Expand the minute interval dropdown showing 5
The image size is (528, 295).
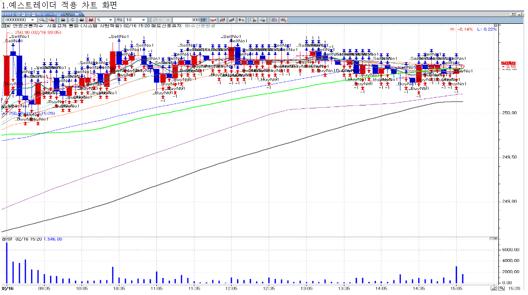tap(110, 20)
